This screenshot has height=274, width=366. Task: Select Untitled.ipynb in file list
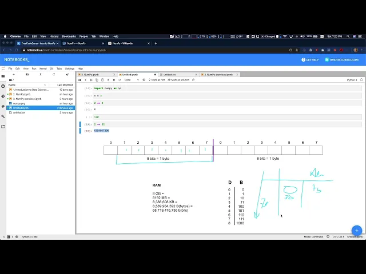coord(41,108)
